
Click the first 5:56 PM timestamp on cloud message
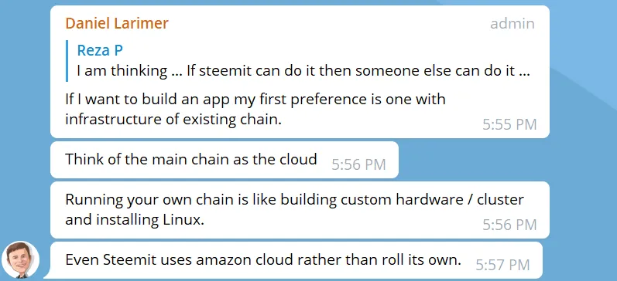358,164
